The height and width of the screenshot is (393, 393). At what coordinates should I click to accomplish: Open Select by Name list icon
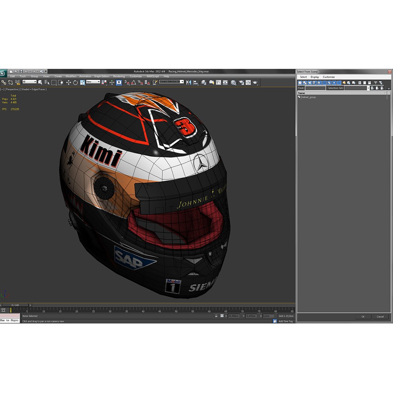47,82
